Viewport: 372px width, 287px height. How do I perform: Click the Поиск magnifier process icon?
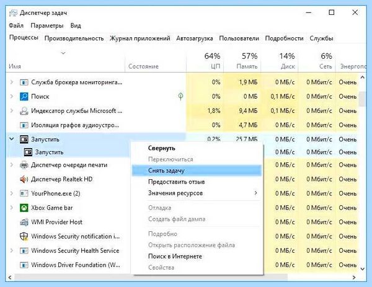(x=24, y=97)
